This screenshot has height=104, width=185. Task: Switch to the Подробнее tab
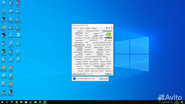(88, 28)
